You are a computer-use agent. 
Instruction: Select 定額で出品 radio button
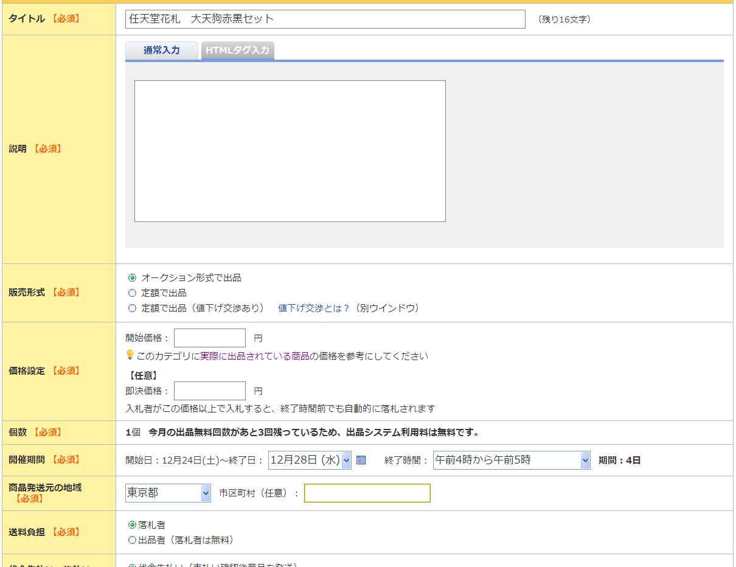pyautogui.click(x=133, y=293)
